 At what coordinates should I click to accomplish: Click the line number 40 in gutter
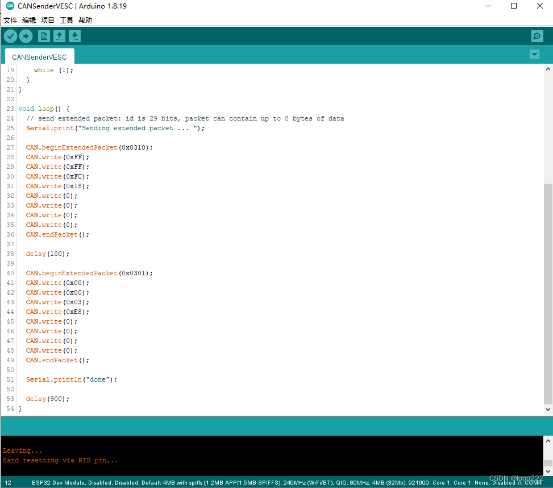10,273
